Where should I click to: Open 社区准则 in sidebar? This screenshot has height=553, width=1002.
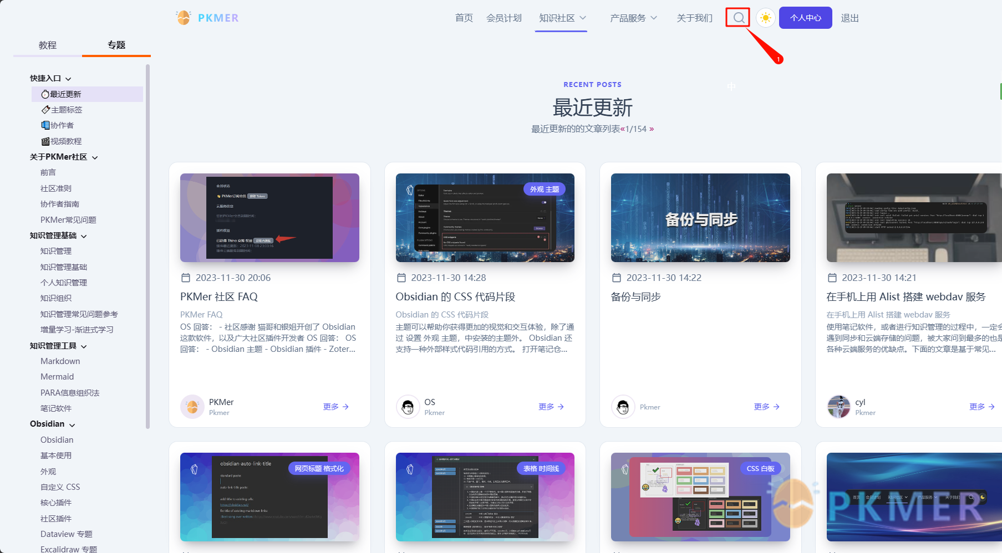pos(56,188)
